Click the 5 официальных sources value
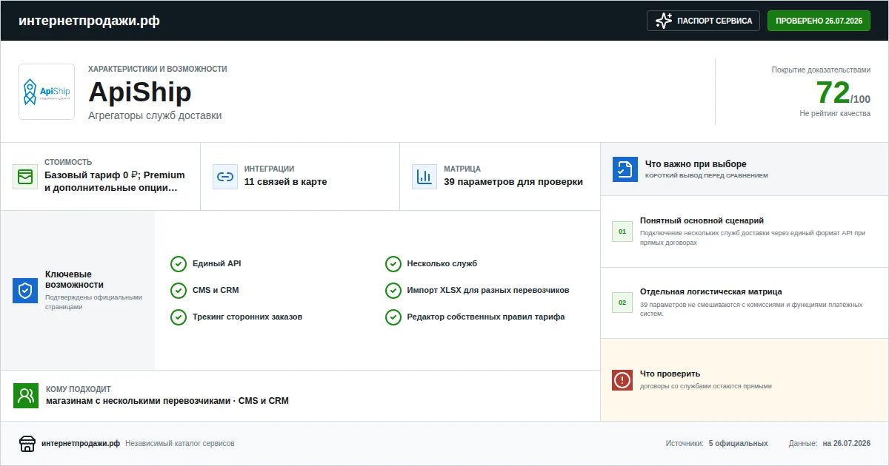The image size is (889, 466). coord(738,444)
